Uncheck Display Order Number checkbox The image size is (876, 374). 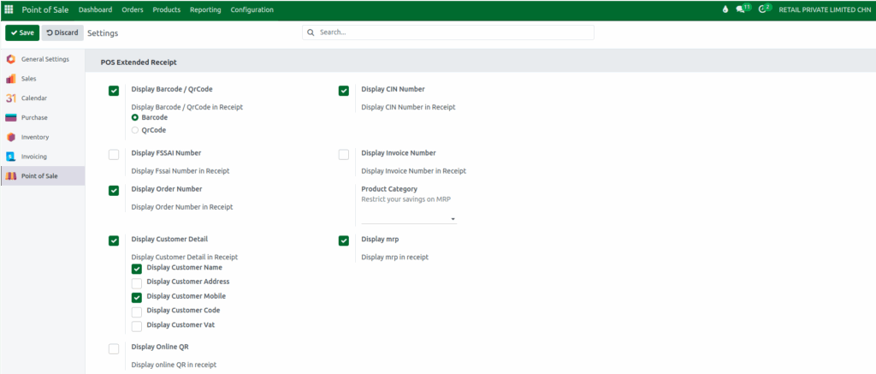[x=114, y=191]
